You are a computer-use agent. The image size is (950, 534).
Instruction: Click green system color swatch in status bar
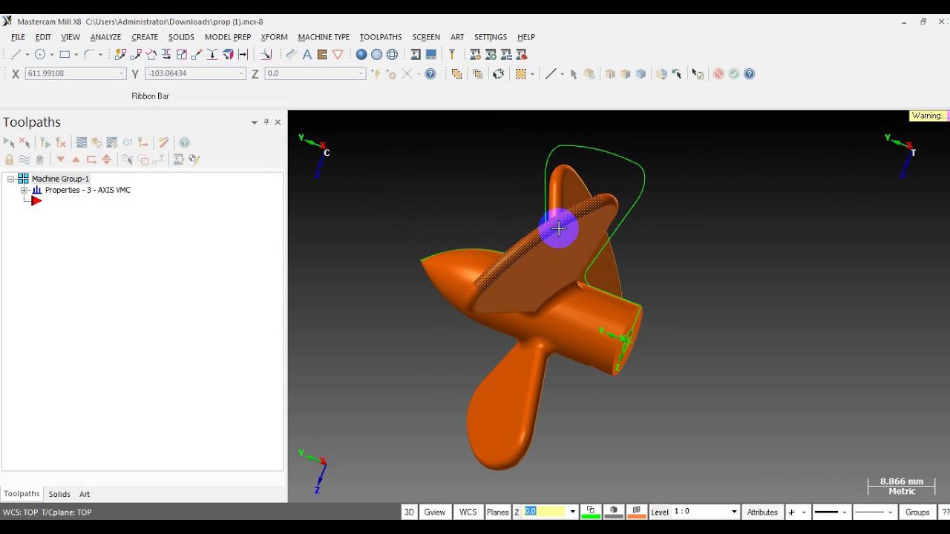[592, 512]
